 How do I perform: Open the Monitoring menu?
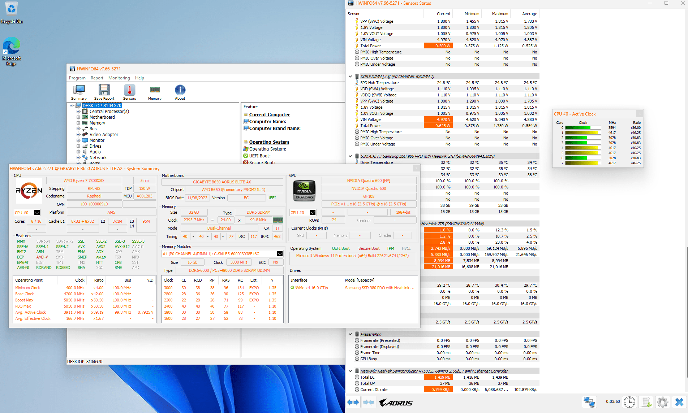tap(119, 78)
